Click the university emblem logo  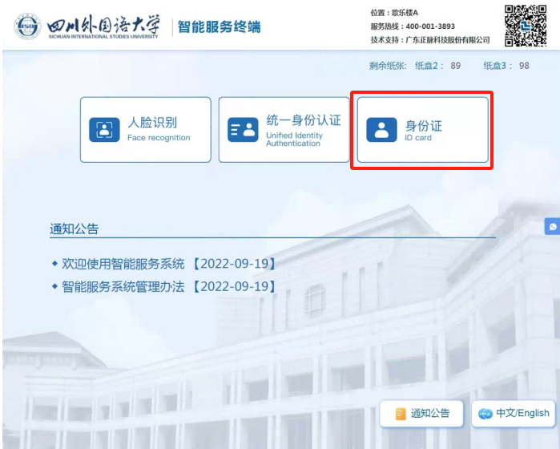pos(27,26)
